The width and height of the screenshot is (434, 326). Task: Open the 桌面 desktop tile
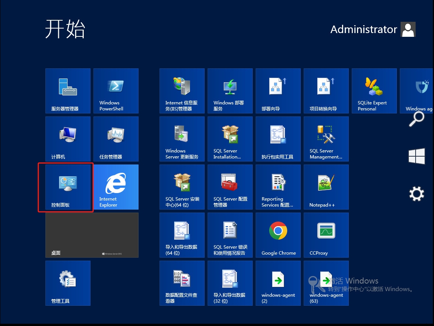(x=92, y=235)
